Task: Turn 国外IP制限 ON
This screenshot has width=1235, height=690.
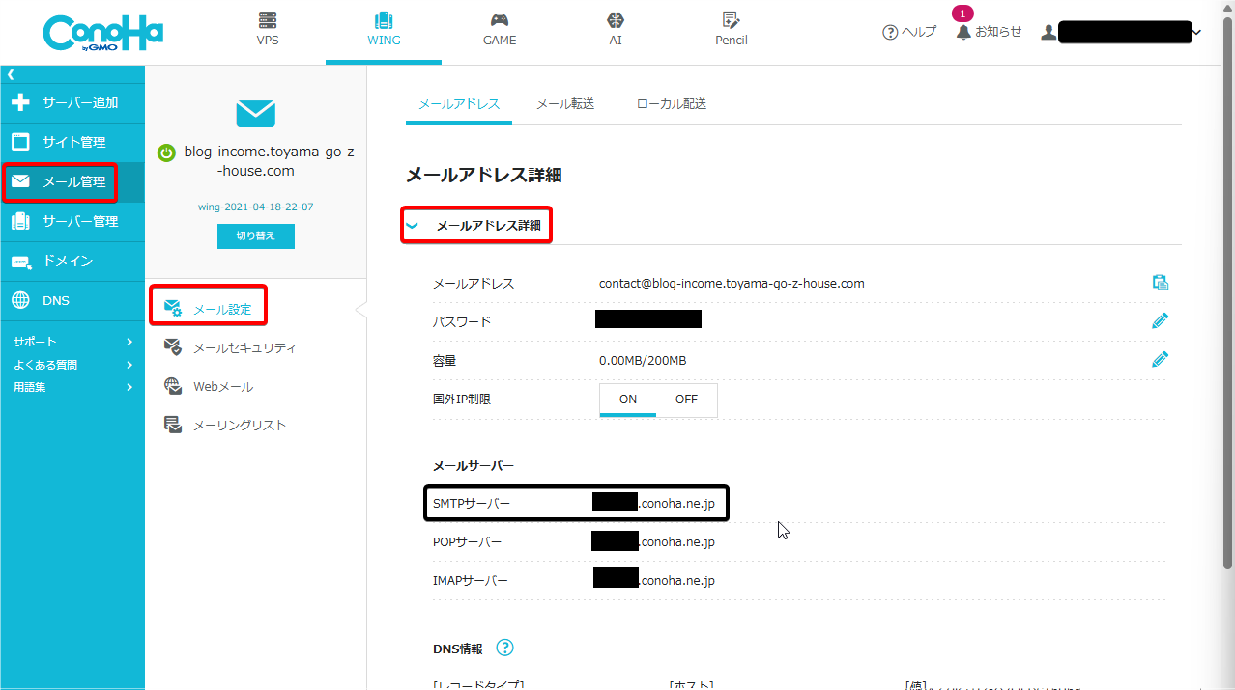Action: [628, 400]
